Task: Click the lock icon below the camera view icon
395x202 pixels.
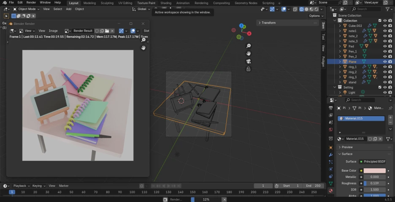Action: pyautogui.click(x=249, y=69)
